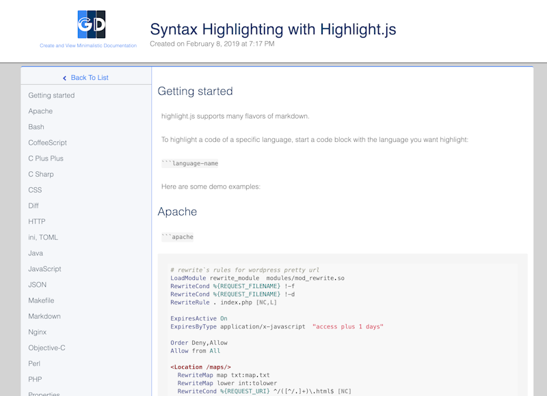This screenshot has height=396, width=547.
Task: Select Diff in the sidebar
Action: [34, 206]
